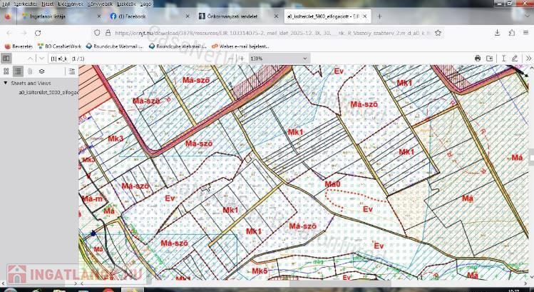The width and height of the screenshot is (534, 292).
Task: Show thumbnails view in sidebar
Action: click(6, 71)
